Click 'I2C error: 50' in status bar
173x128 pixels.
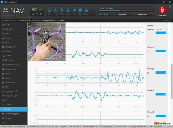(x=20, y=127)
